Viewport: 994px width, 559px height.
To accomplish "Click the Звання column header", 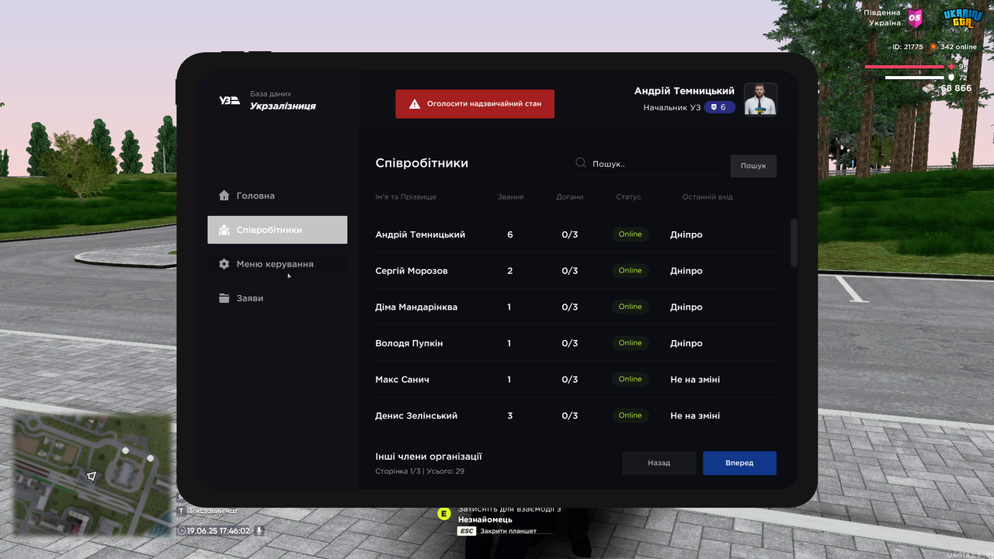I will pyautogui.click(x=510, y=197).
